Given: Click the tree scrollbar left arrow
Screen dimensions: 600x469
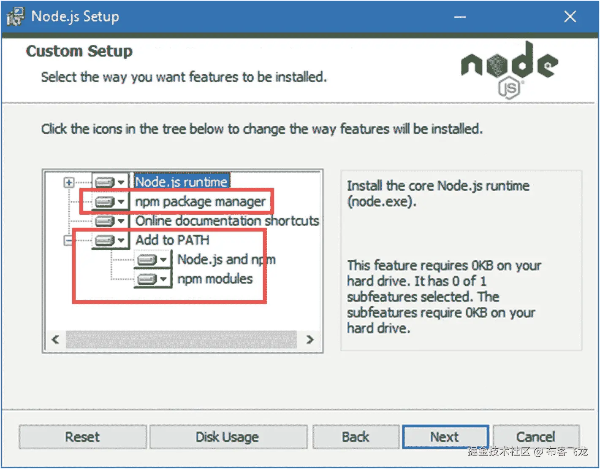Looking at the screenshot, I should point(55,340).
